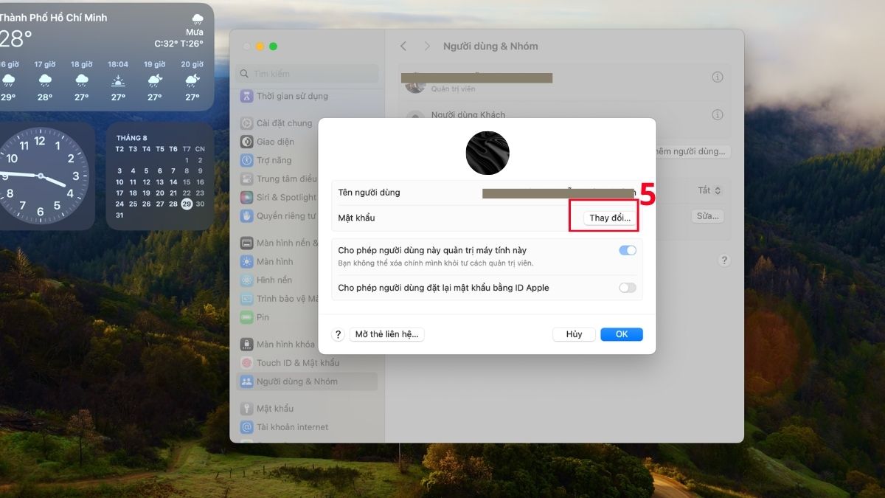885x498 pixels.
Task: Toggle admin permission for this user
Action: point(627,251)
